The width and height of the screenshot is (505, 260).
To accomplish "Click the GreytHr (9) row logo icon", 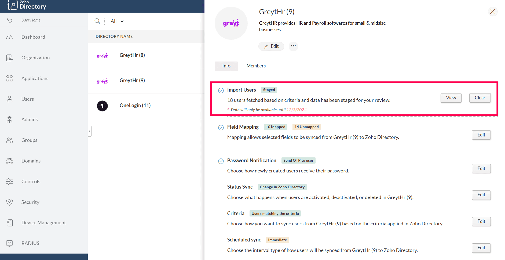I will click(102, 81).
